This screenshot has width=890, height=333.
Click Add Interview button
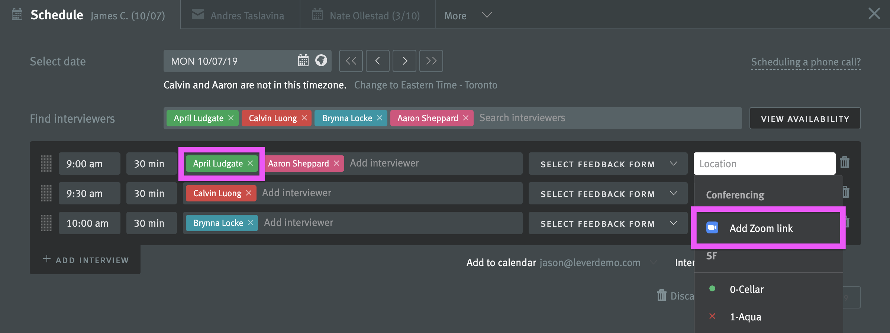(x=86, y=260)
